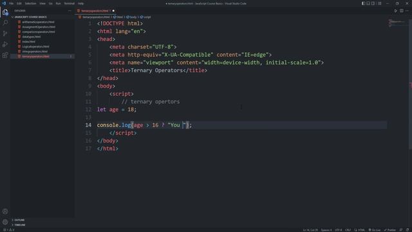Image resolution: width=412 pixels, height=232 pixels.
Task: Open editor More Actions ellipsis
Action: pos(407,11)
